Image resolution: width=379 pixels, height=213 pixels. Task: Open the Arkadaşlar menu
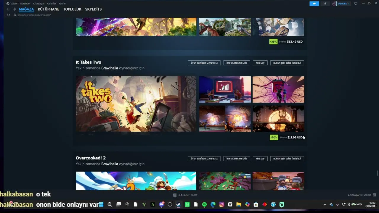(x=39, y=4)
